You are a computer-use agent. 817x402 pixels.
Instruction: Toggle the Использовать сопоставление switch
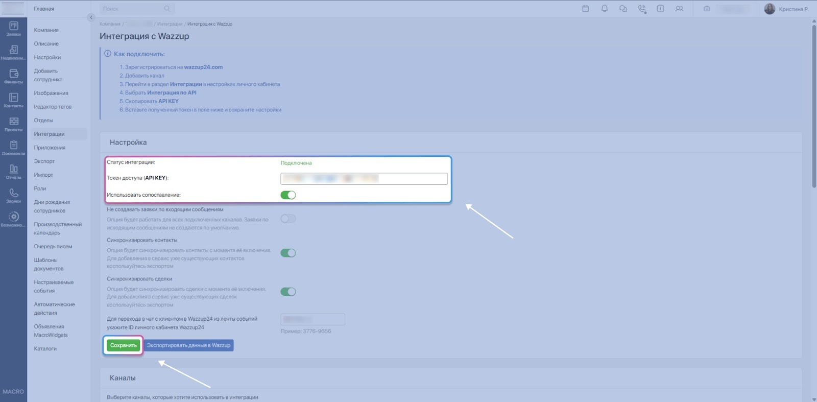(288, 195)
